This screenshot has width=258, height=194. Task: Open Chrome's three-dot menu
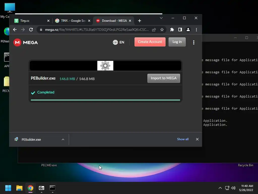(196, 30)
